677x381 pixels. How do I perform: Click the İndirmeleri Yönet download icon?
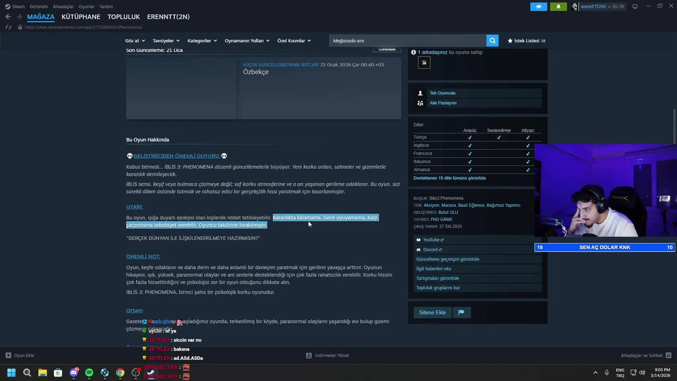pos(309,356)
